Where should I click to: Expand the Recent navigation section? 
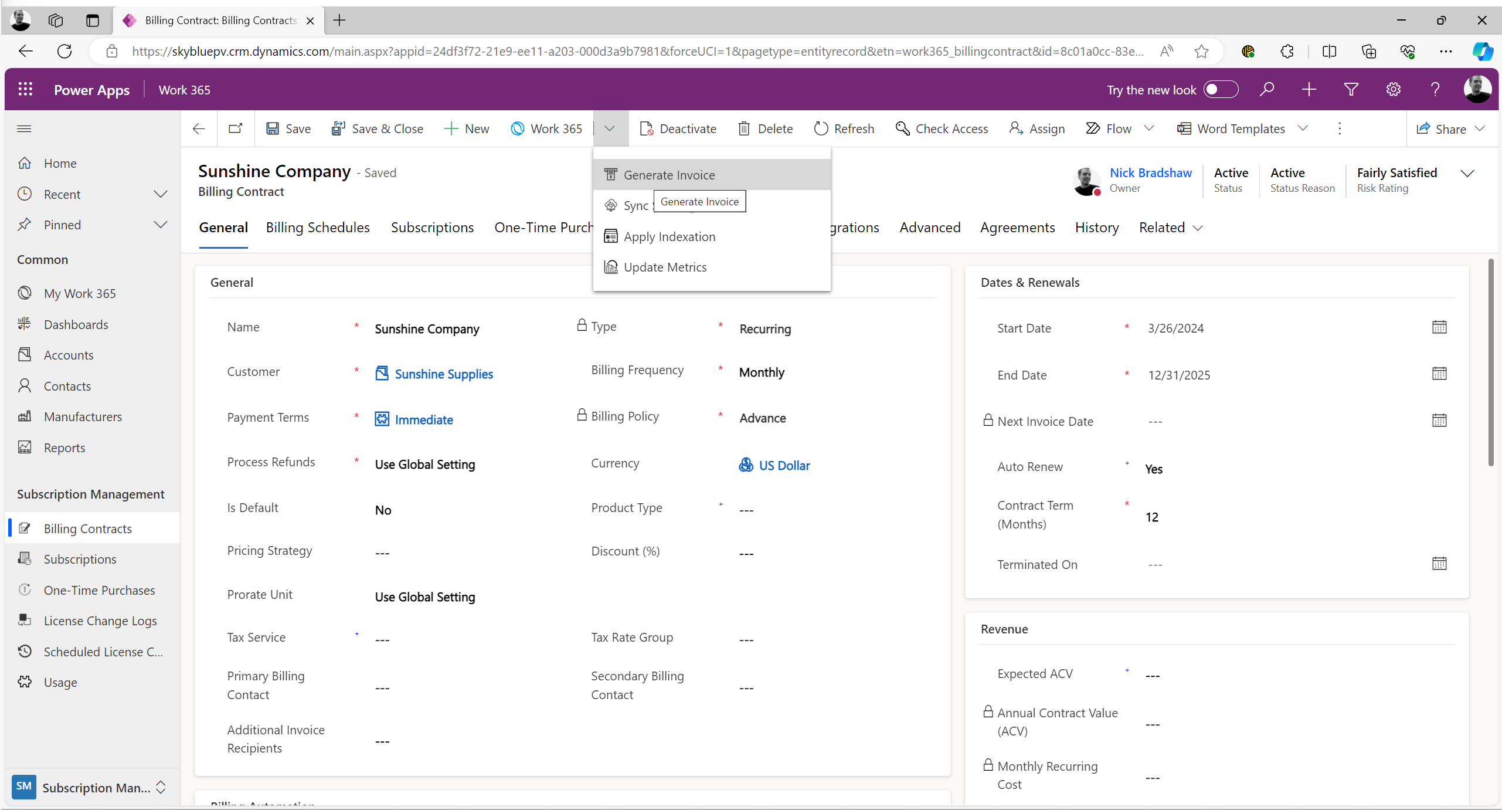point(160,194)
